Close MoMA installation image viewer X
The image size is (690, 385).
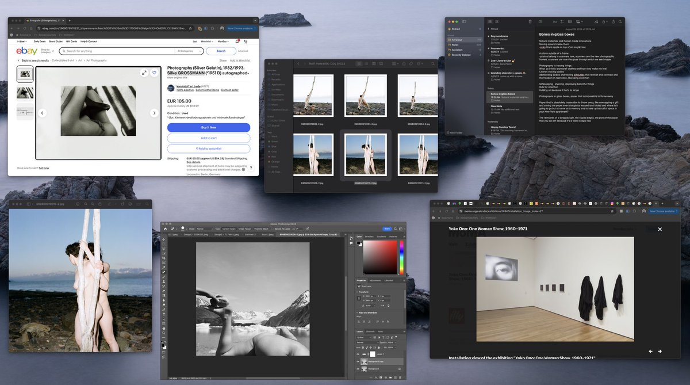pos(660,229)
